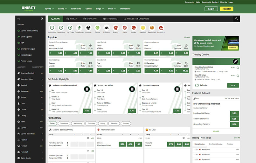
Task: Choose the Boxing glove icon
Action: click(115, 28)
